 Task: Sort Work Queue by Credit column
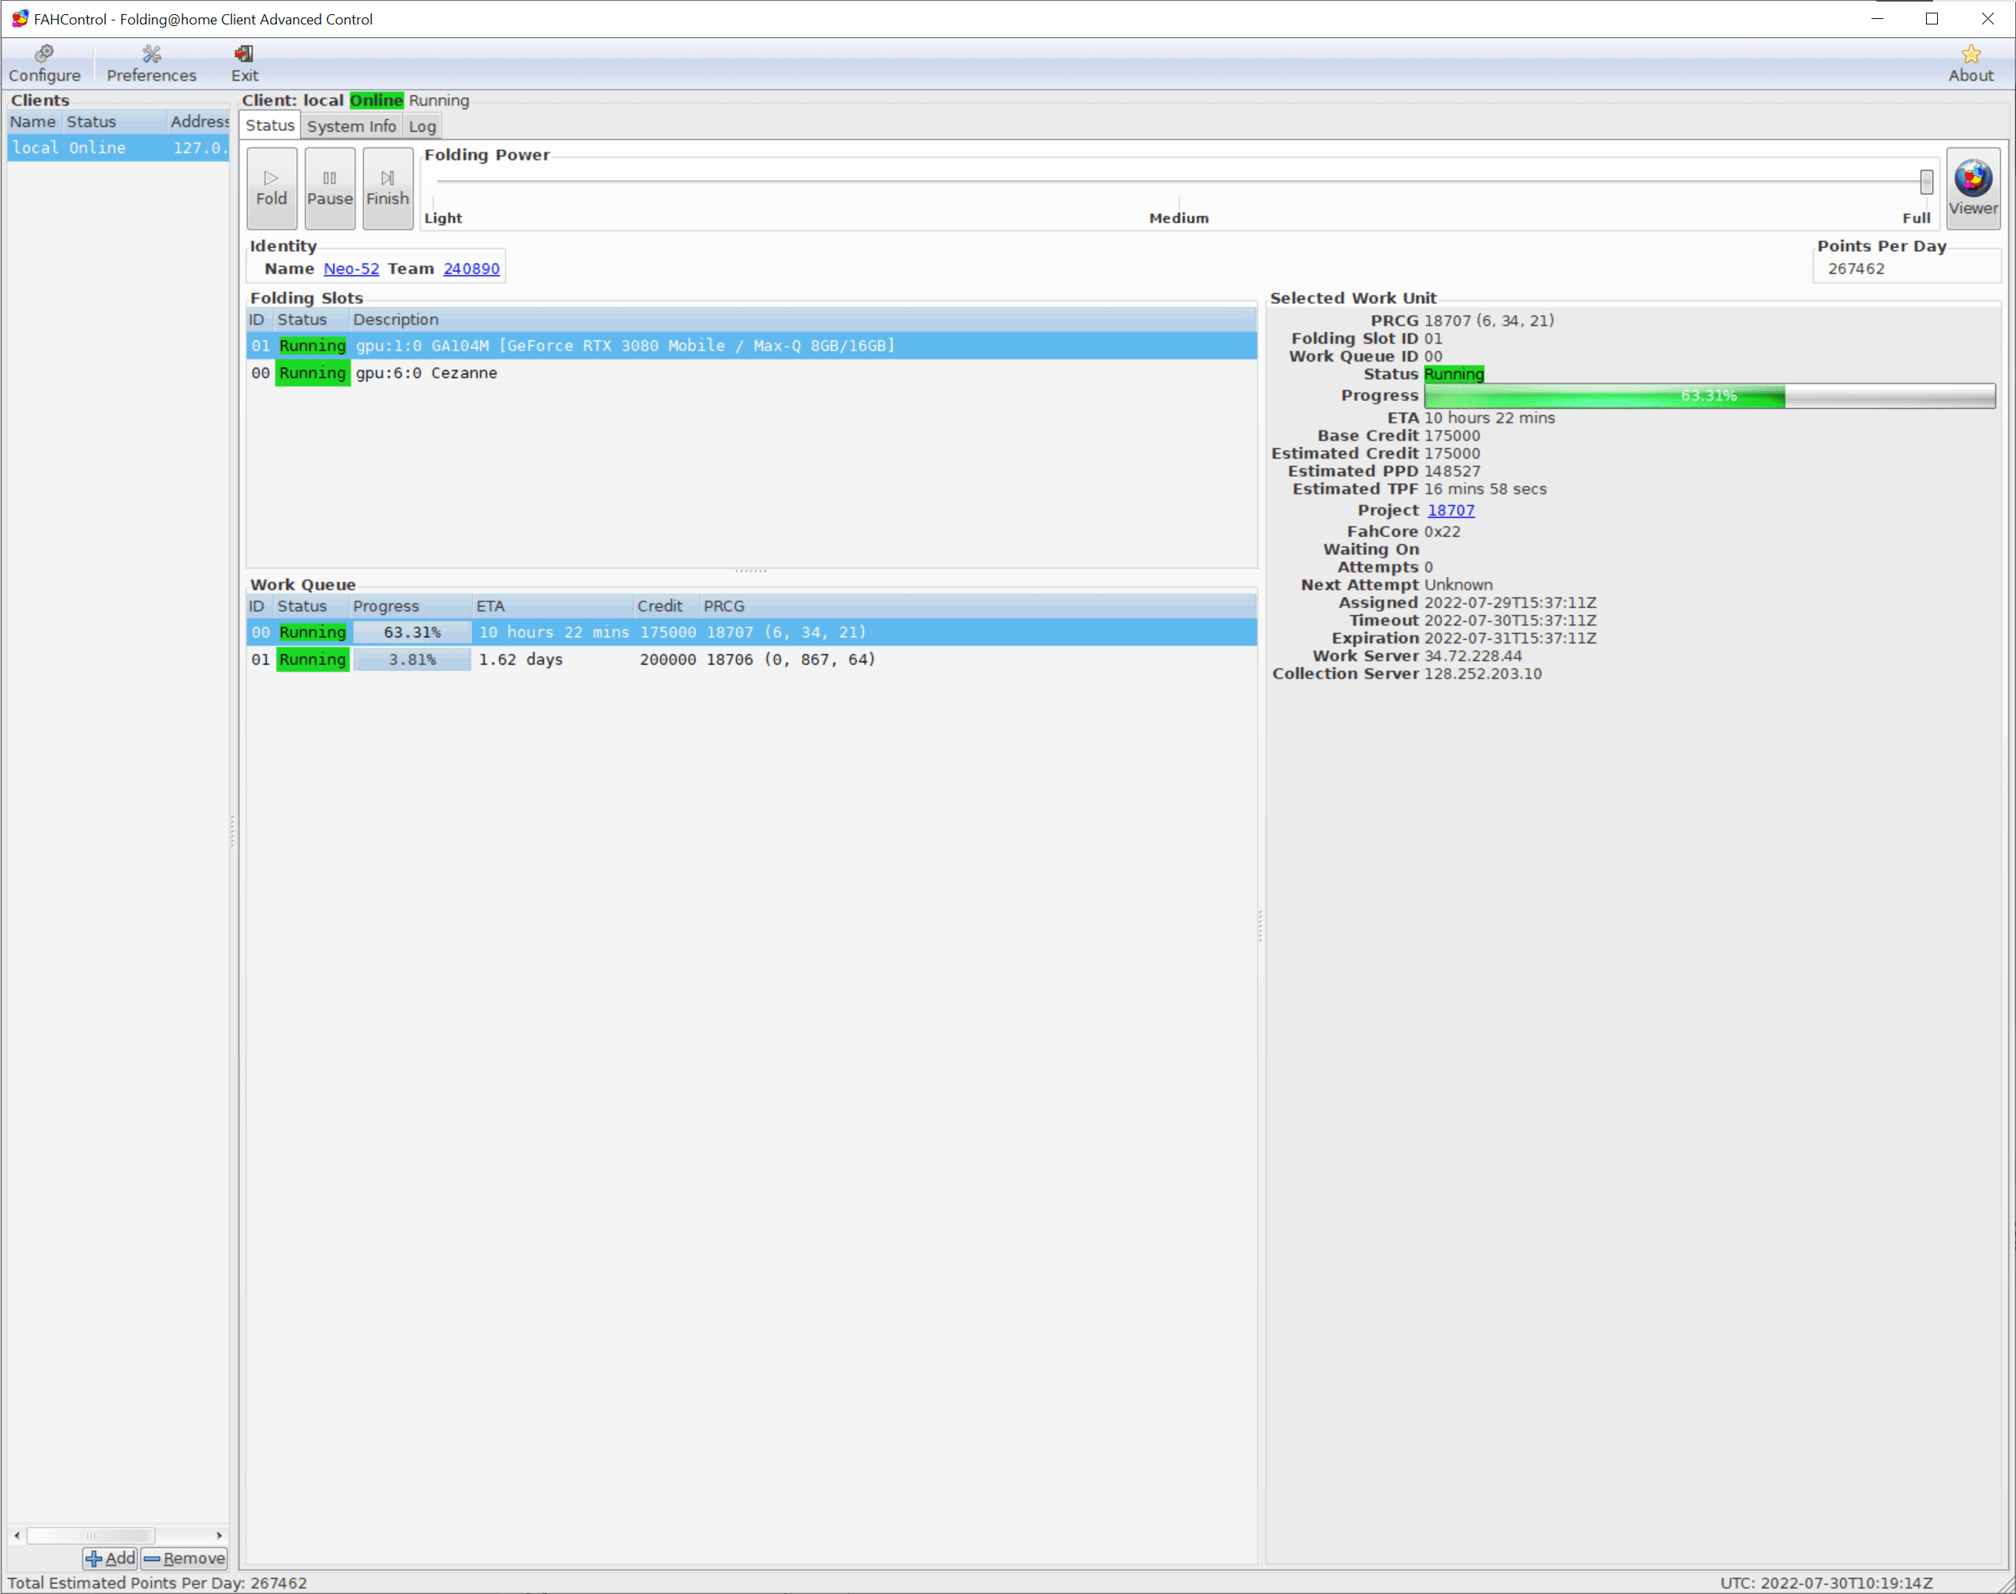667,606
